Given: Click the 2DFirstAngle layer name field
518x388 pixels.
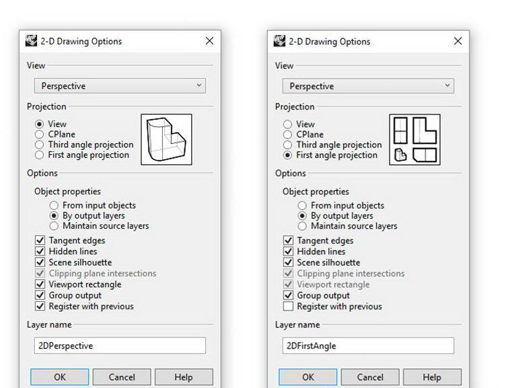Looking at the screenshot, I should (x=368, y=346).
